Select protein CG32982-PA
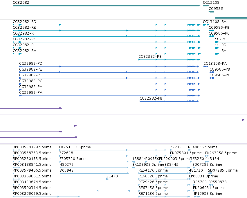The height and width of the screenshot is (198, 247). click(x=31, y=93)
